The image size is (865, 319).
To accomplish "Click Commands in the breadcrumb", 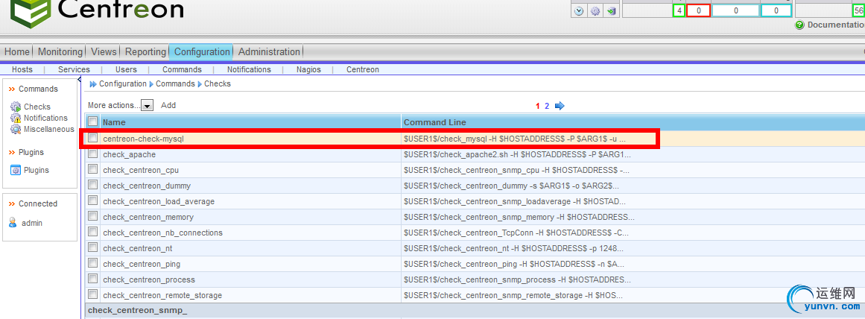I will (x=175, y=84).
